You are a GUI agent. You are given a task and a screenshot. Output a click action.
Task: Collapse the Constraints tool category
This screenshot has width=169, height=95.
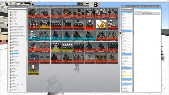pos(126,13)
